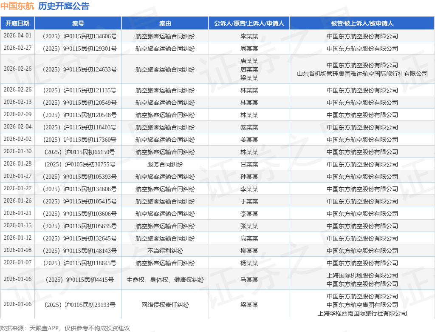Click the date 2026-01-07
The image size is (435, 332).
coord(17,263)
